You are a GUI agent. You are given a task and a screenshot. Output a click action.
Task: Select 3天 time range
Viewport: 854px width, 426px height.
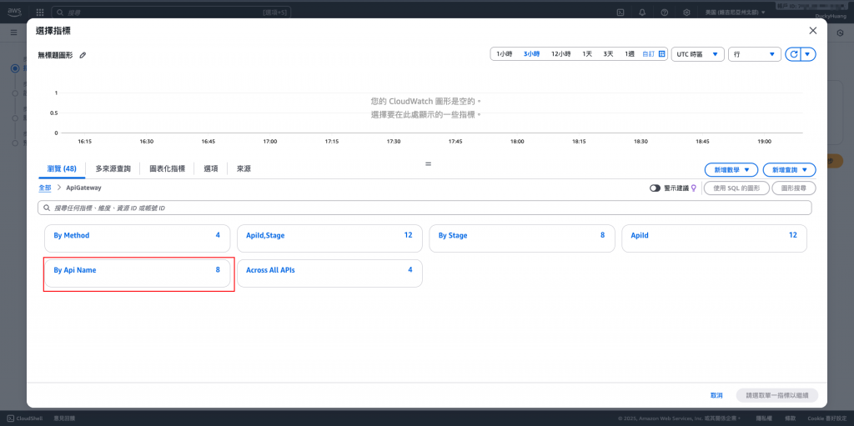[608, 54]
